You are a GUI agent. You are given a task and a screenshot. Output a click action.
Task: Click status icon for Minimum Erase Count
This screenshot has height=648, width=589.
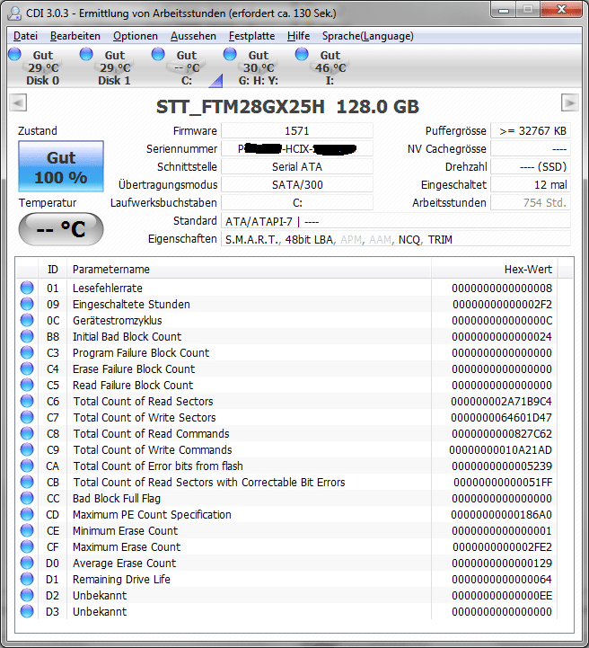pyautogui.click(x=27, y=530)
